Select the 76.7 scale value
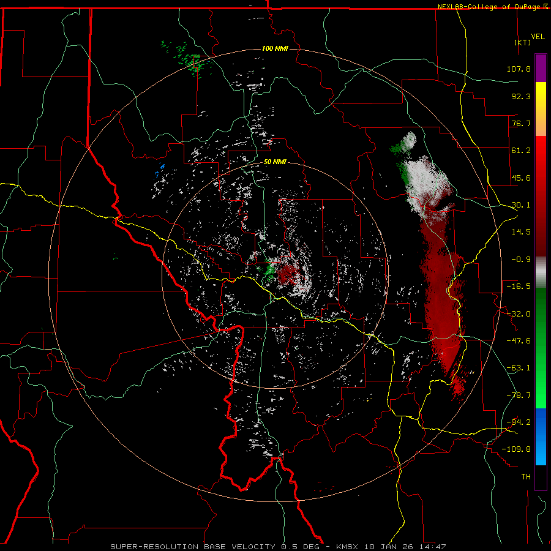This screenshot has height=551, width=551. pos(521,123)
